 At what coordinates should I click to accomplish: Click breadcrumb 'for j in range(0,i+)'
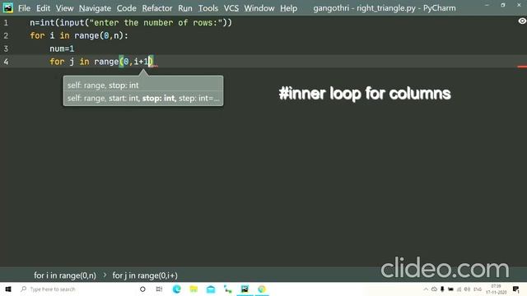(145, 275)
